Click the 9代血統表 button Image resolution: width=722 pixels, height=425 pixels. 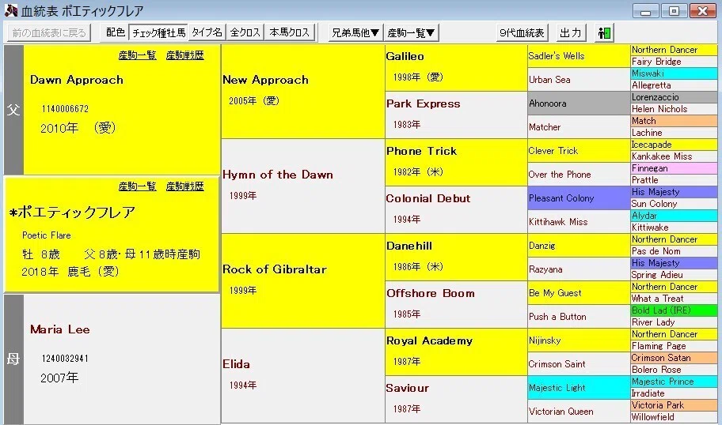(x=522, y=32)
